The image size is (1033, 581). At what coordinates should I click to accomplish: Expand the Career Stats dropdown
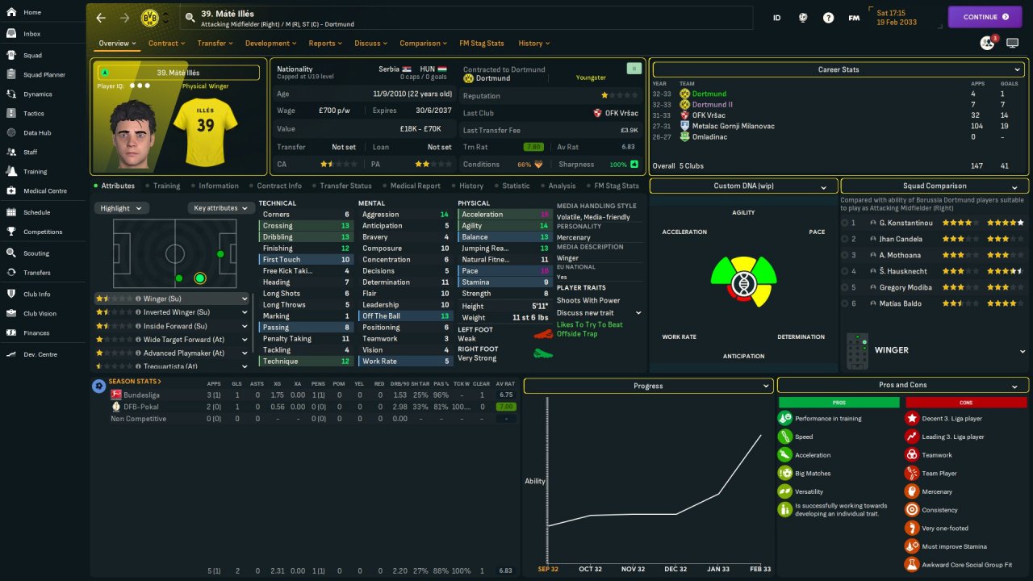click(839, 69)
